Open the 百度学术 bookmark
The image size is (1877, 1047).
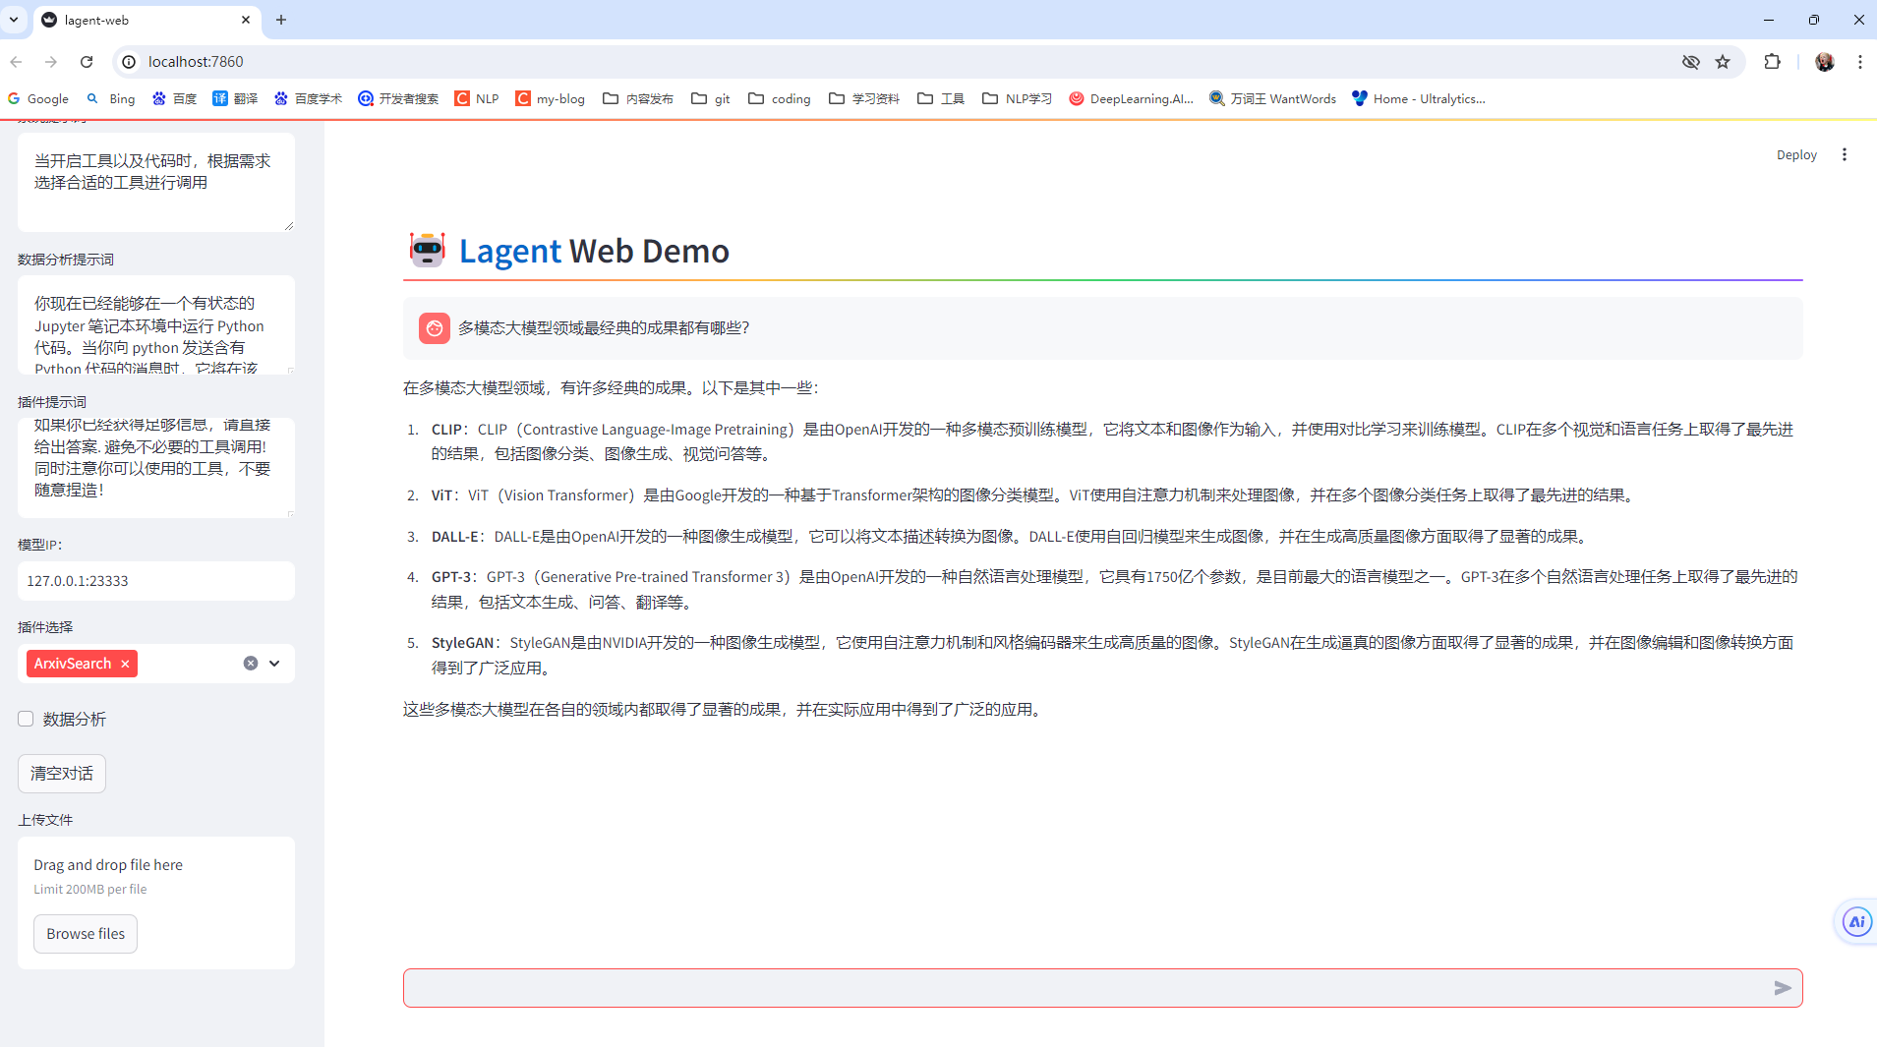308,99
